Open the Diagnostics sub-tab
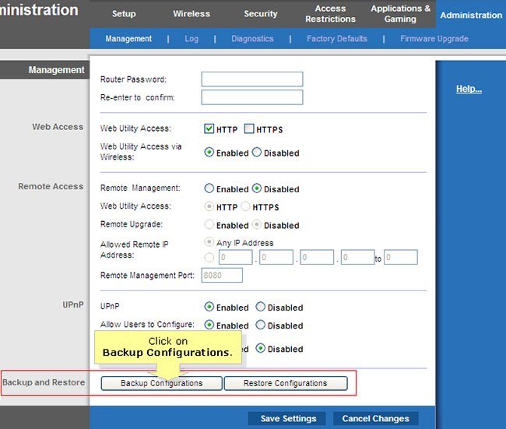 pos(252,39)
